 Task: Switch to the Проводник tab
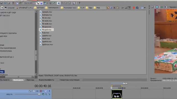coord(18,80)
